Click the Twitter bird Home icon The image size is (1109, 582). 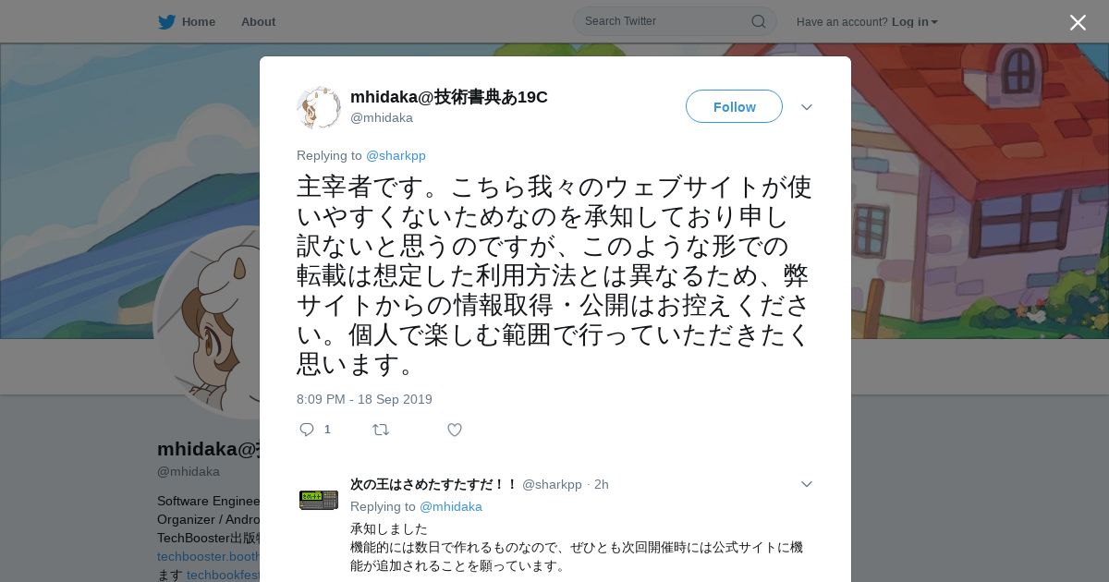(166, 21)
